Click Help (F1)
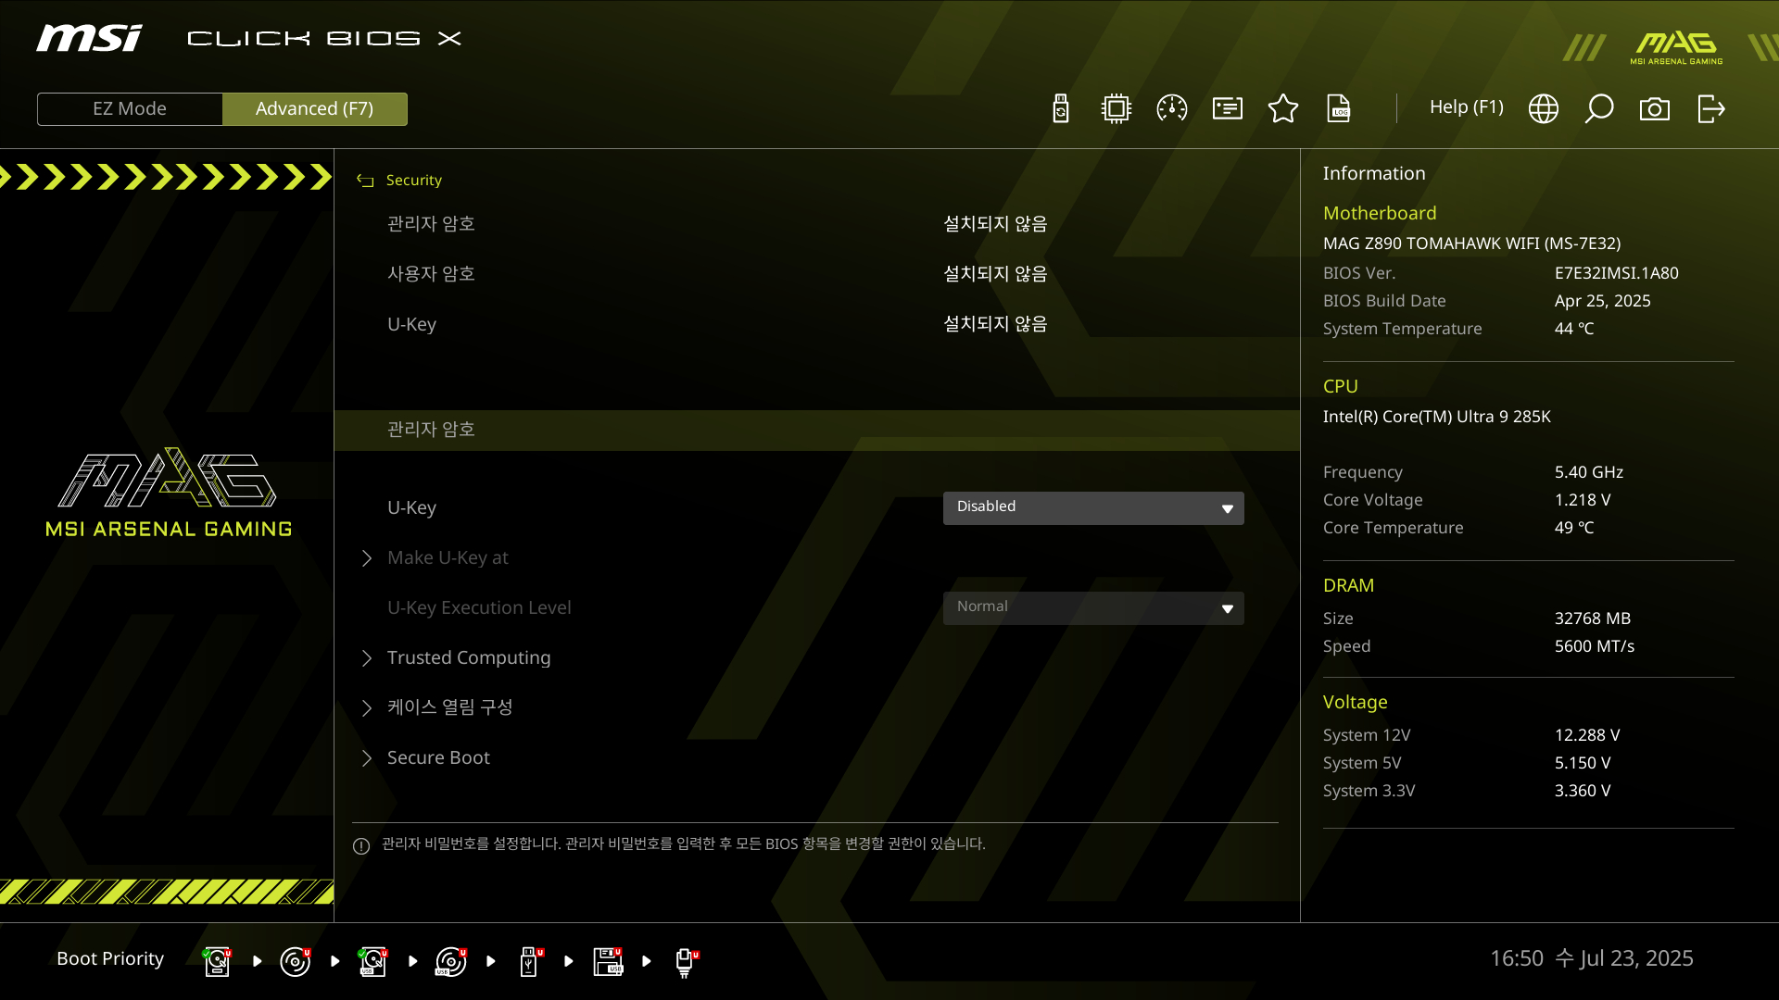1779x1000 pixels. coord(1466,107)
